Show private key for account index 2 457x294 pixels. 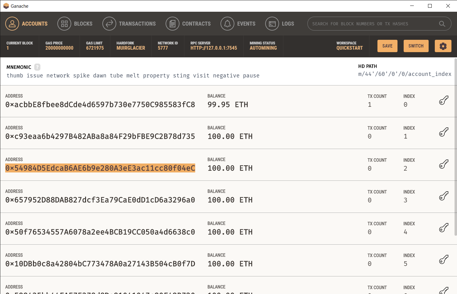click(x=444, y=164)
